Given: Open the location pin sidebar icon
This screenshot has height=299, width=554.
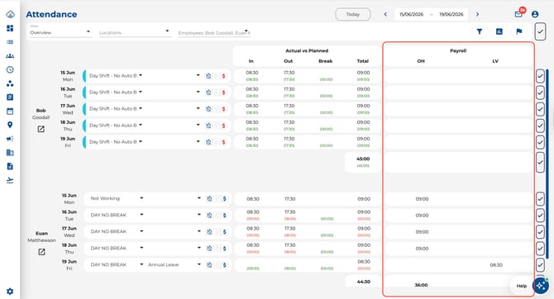Looking at the screenshot, I should pos(10,125).
